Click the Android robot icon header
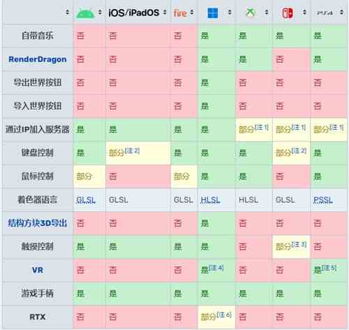This screenshot has height=330, width=349. (85, 13)
